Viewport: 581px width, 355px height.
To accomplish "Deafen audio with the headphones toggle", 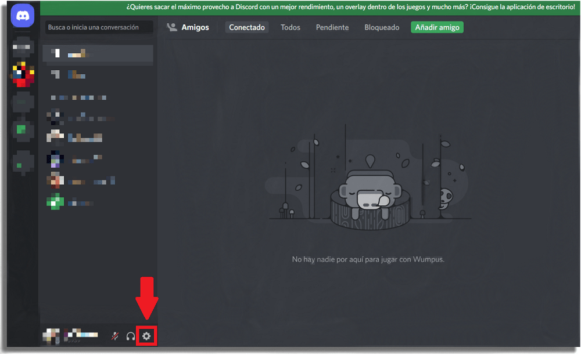I will tap(130, 335).
